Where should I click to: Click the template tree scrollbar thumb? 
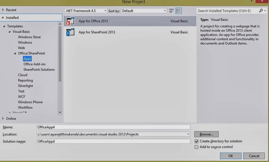(x=60, y=54)
